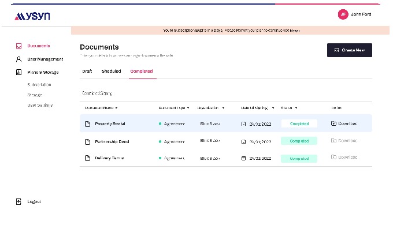The width and height of the screenshot is (393, 225).
Task: Click the Documents inbox icon
Action: point(19,46)
